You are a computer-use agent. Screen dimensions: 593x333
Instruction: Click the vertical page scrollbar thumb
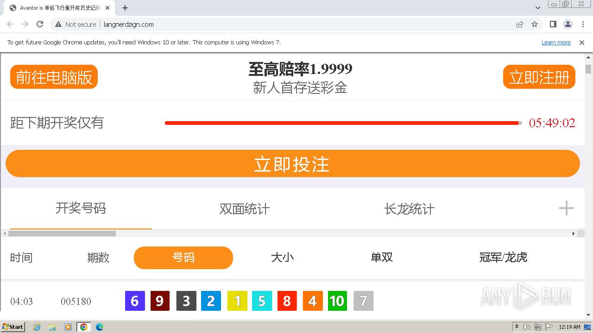588,69
